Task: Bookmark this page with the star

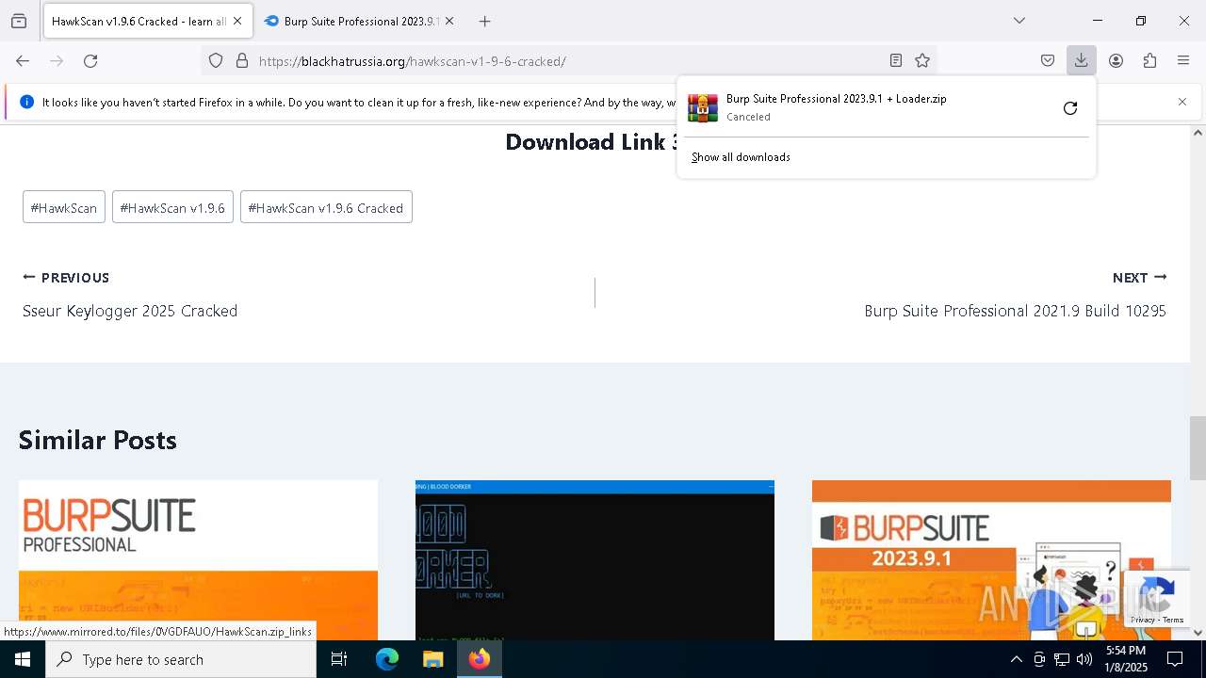Action: 922,61
